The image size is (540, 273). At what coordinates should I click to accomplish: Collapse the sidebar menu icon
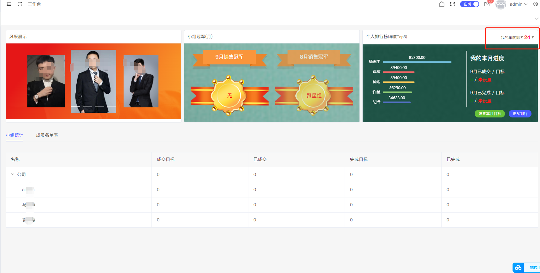tap(9, 4)
